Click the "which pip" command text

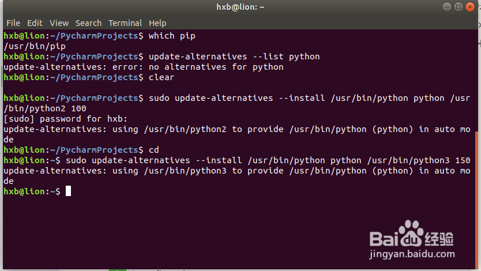pyautogui.click(x=172, y=36)
